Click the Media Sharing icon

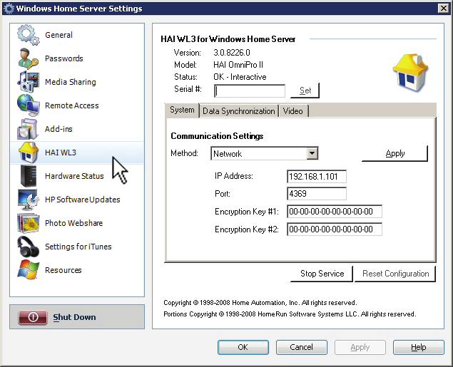(28, 82)
